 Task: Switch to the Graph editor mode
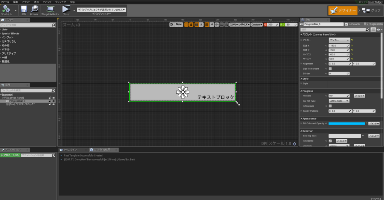pyautogui.click(x=372, y=10)
